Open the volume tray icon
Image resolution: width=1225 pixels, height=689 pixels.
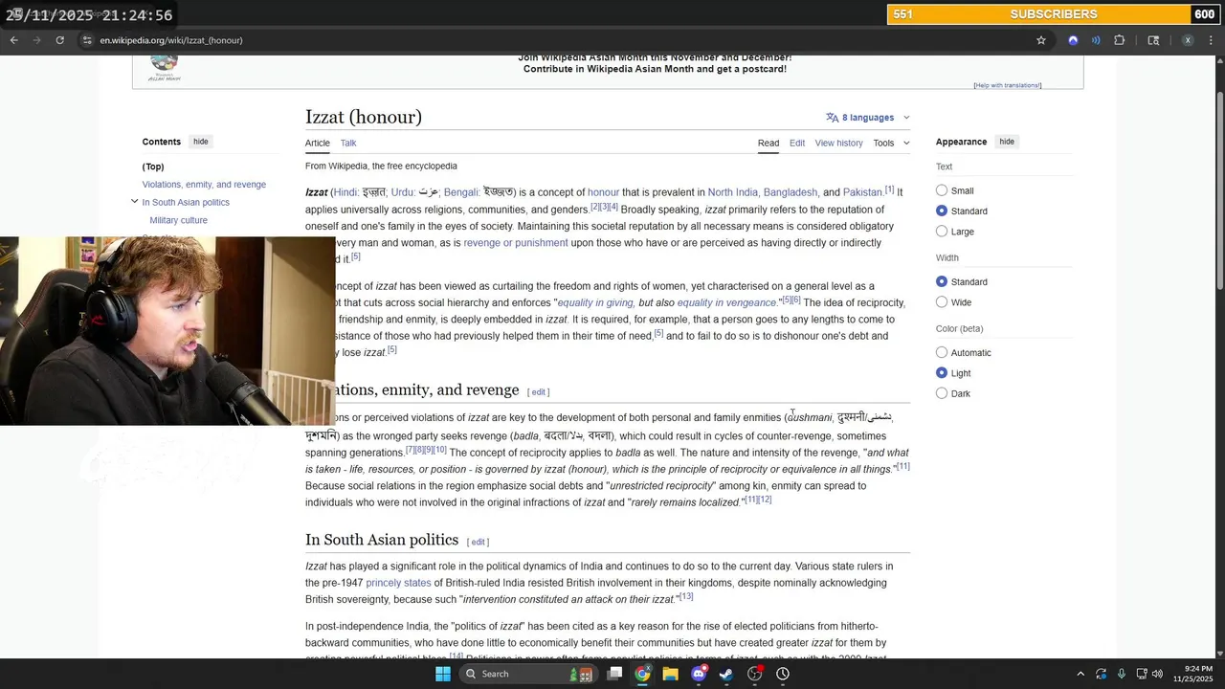(1157, 674)
